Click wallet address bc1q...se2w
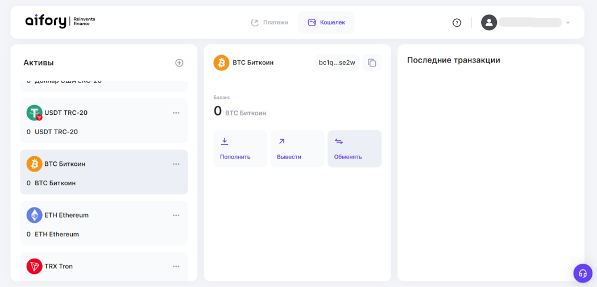The width and height of the screenshot is (597, 287). click(337, 63)
